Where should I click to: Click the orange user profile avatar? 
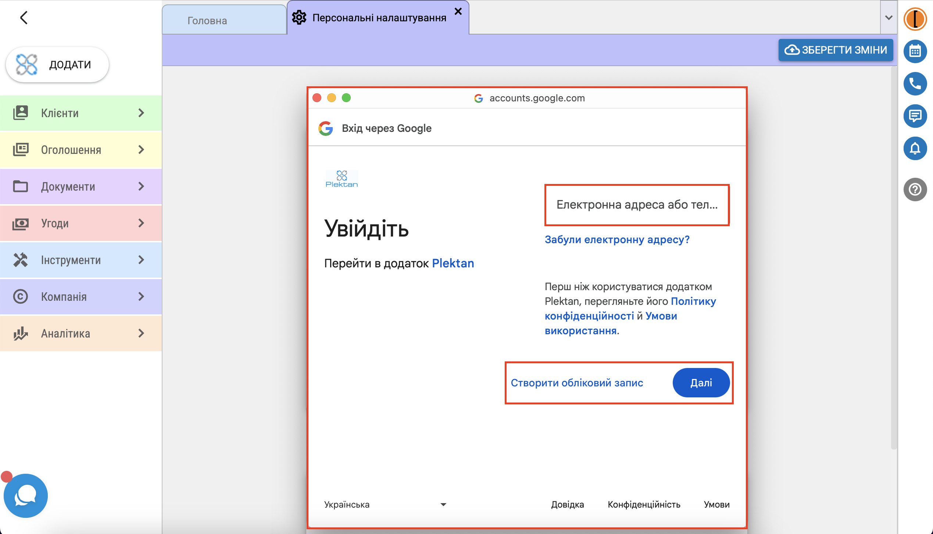(x=915, y=18)
